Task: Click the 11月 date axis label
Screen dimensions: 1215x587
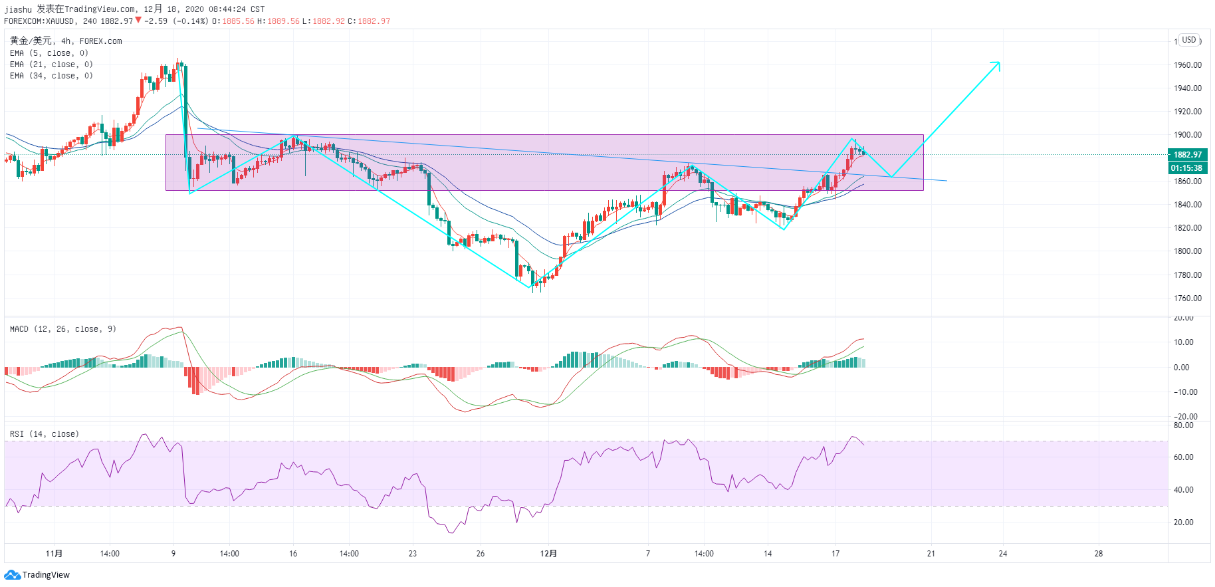Action: point(55,554)
